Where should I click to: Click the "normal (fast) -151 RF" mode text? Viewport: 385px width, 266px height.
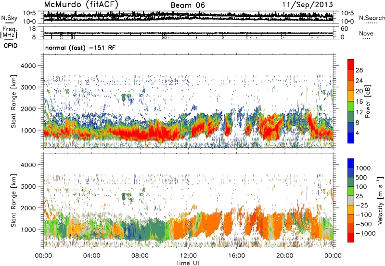(x=80, y=48)
